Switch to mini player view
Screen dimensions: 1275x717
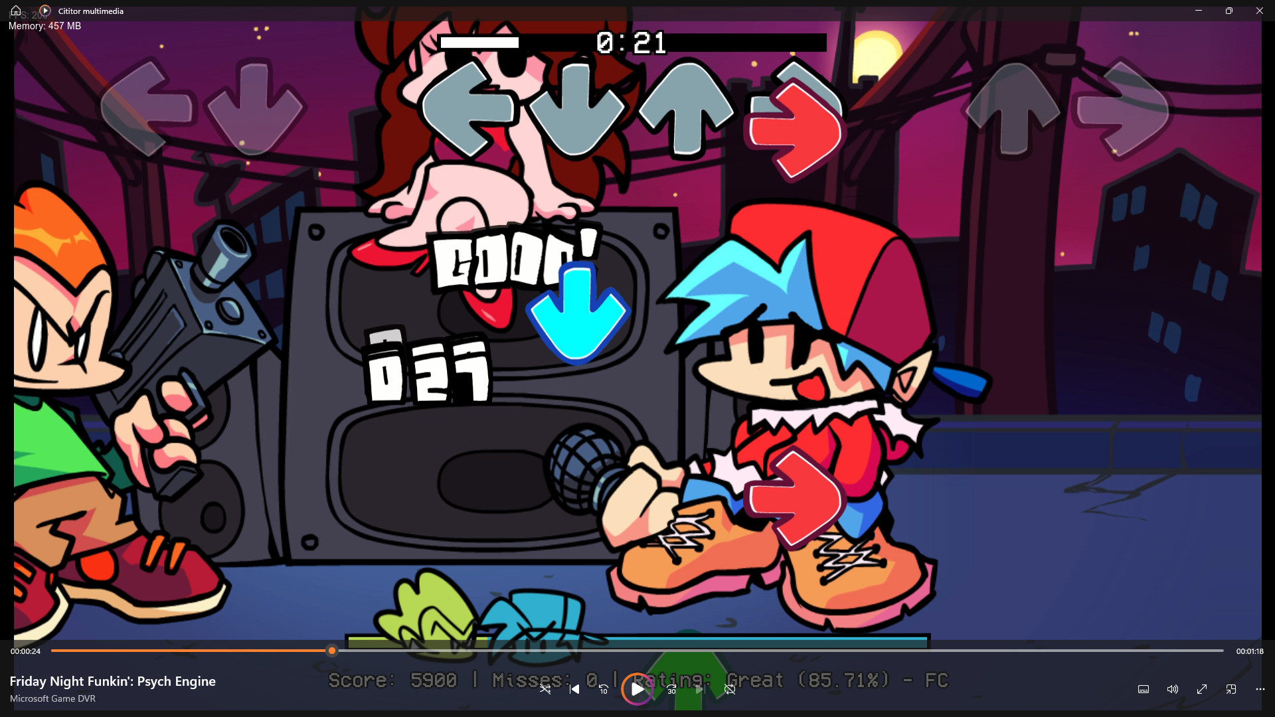(x=1231, y=689)
